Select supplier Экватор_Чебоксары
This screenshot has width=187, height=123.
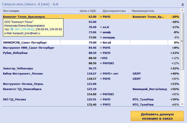(x=18, y=68)
